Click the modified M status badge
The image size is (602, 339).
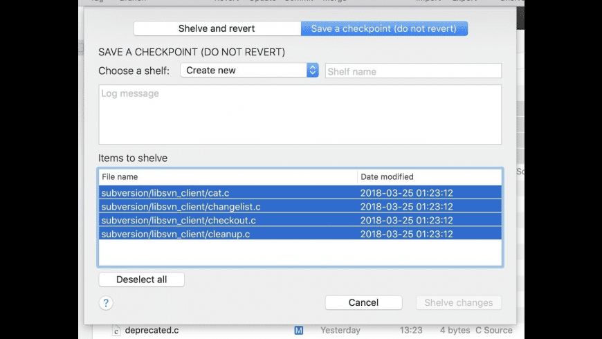(299, 330)
